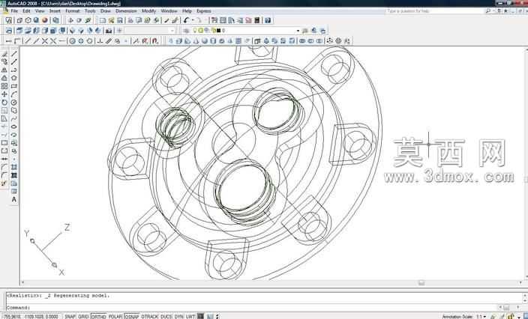This screenshot has width=528, height=319.
Task: Select the Sphere modeling tool
Action: [x=205, y=41]
